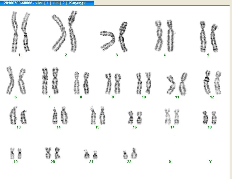Select the chromosome 6 pair
The width and height of the screenshot is (232, 179).
[x=16, y=80]
